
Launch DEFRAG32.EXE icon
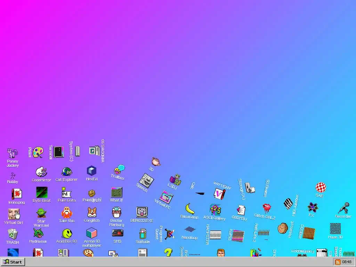(142, 212)
